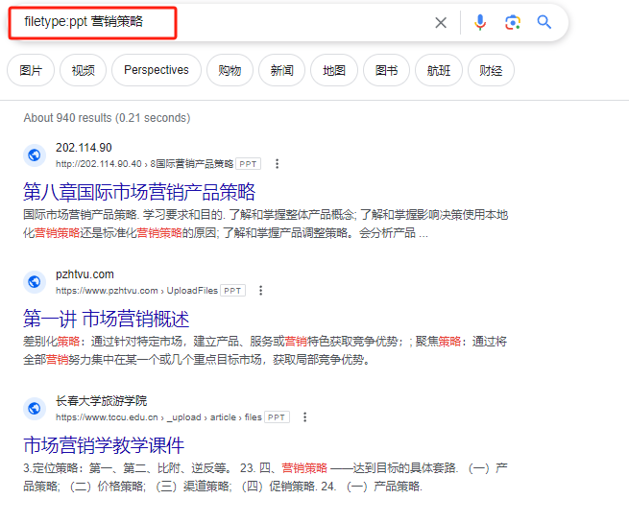629x523 pixels.
Task: Click snippet starting with 3.定位策略
Action: click(x=265, y=477)
